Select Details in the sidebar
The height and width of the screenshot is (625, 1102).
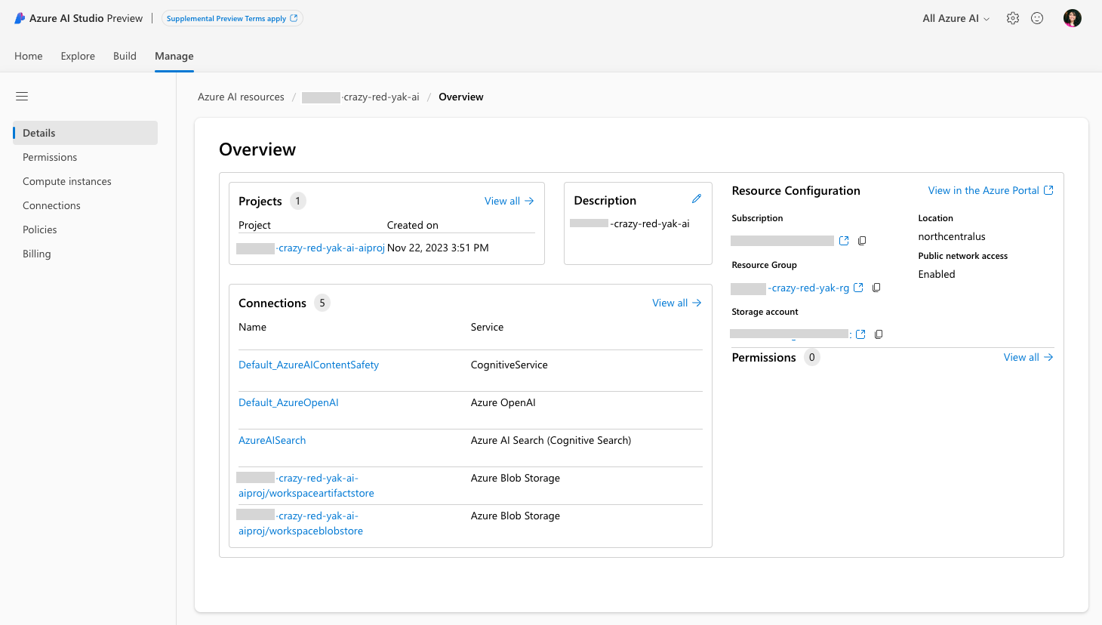(85, 133)
